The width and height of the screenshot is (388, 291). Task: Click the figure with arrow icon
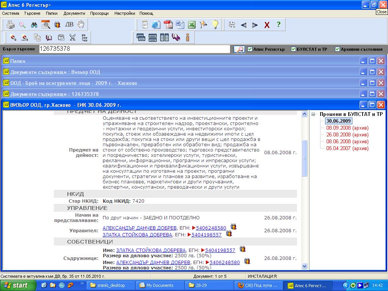coord(203,25)
